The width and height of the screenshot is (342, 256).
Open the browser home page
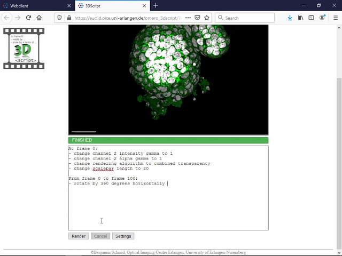[x=39, y=18]
